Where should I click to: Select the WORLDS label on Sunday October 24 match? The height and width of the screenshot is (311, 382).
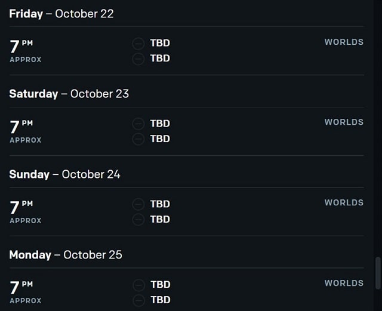[x=344, y=202]
